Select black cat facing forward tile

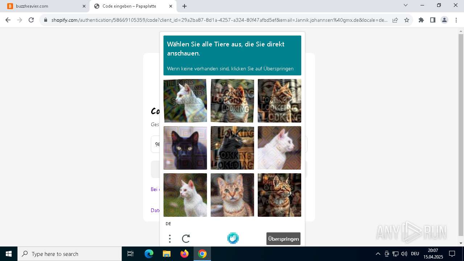point(185,148)
